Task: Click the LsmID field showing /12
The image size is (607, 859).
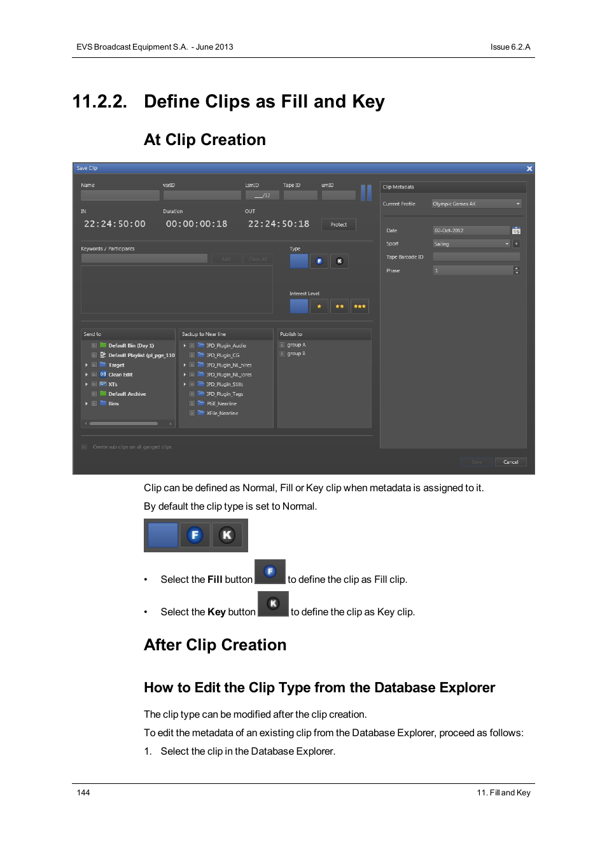Action: coord(262,195)
